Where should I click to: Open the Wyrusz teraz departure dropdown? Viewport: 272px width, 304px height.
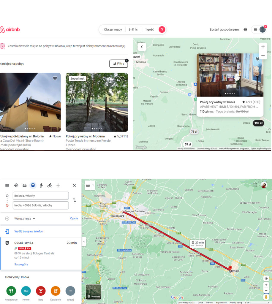[25, 218]
